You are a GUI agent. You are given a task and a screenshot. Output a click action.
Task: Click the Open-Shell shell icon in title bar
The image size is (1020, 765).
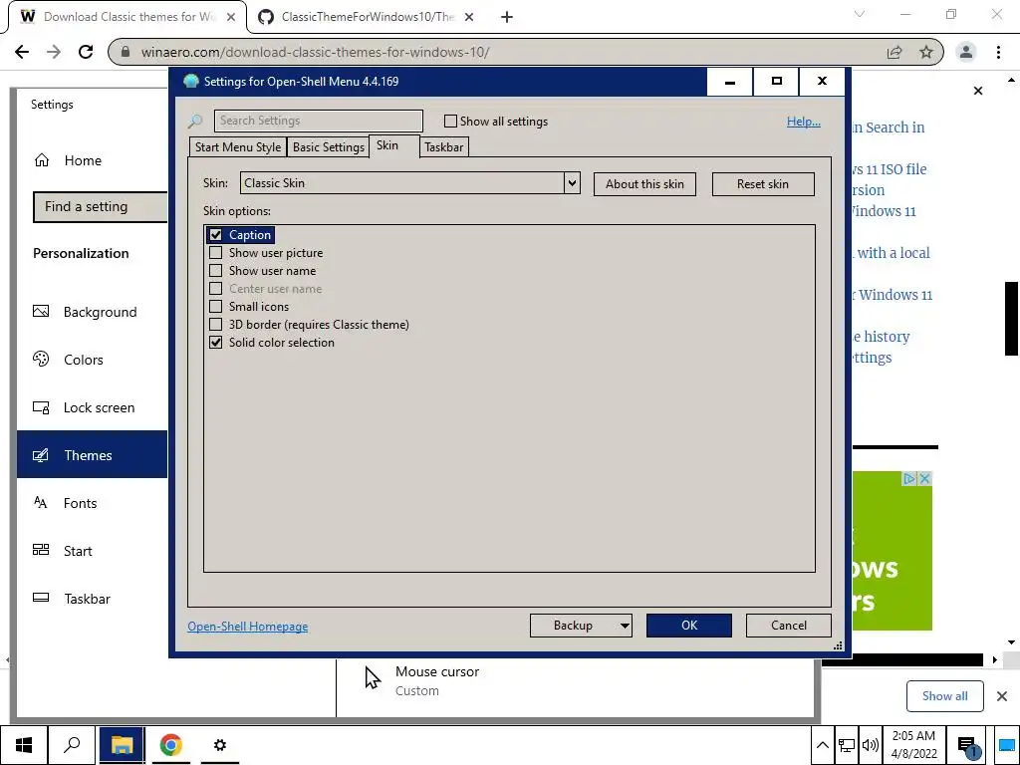[190, 82]
